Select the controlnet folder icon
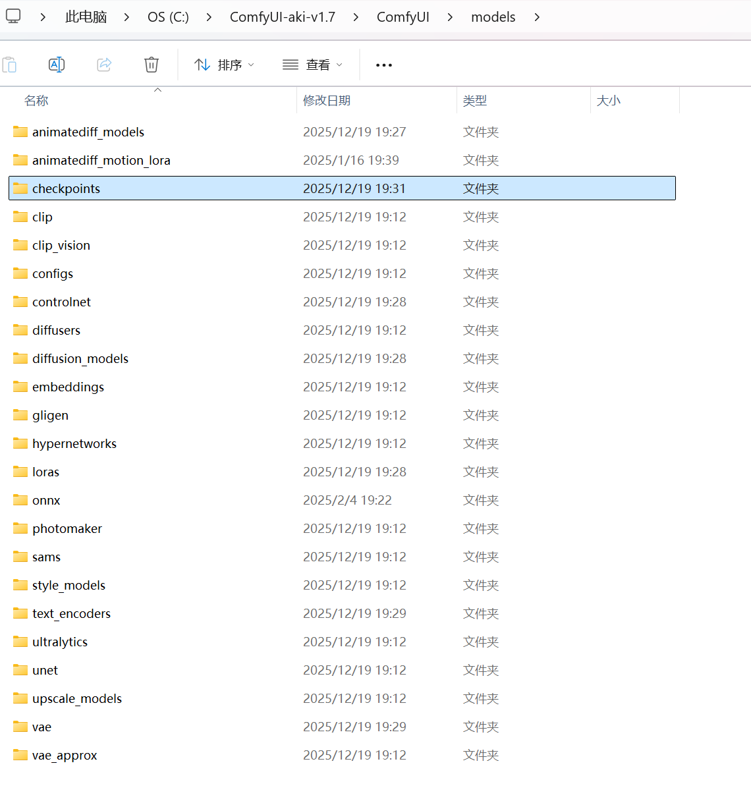 [x=20, y=302]
